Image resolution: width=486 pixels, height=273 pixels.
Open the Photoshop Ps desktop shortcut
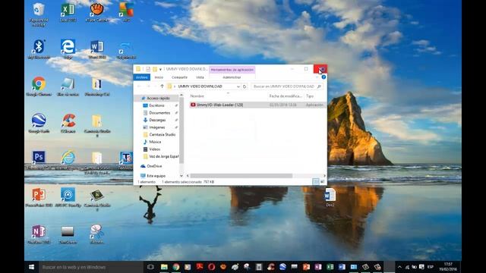[39, 160]
